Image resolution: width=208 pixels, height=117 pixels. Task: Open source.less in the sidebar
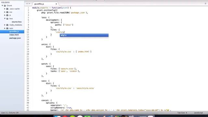[x=17, y=22]
